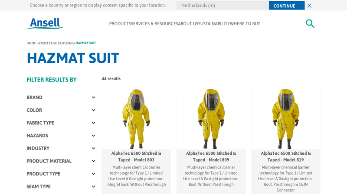Go to WHERE TO BUY
Screen dimensions: 347x195
pos(245,24)
